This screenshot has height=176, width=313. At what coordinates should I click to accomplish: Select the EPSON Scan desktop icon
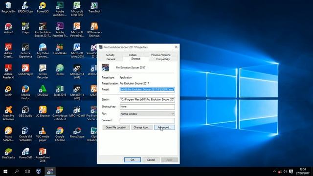pos(25,7)
